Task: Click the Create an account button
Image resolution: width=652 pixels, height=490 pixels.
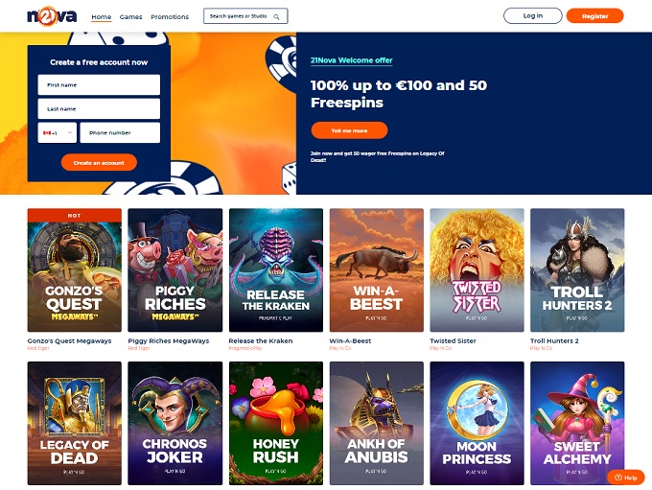Action: tap(99, 162)
